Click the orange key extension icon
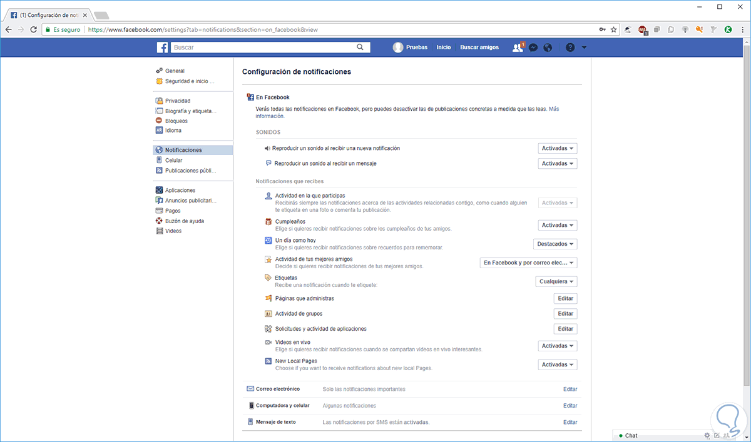751x442 pixels. click(x=700, y=29)
